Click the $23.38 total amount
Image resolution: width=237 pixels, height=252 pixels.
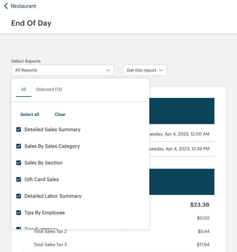[199, 205]
